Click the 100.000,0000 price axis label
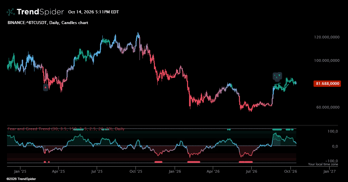Image resolution: width=348 pixels, height=182 pixels. pyautogui.click(x=327, y=60)
